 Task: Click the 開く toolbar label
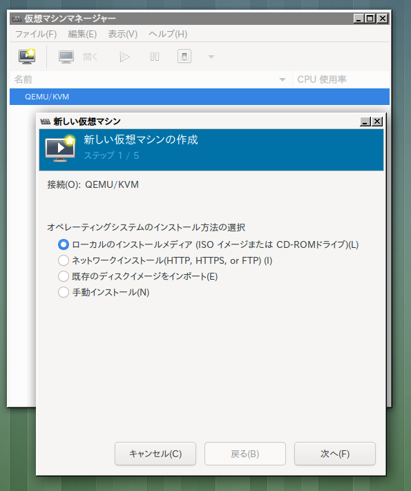tap(90, 57)
